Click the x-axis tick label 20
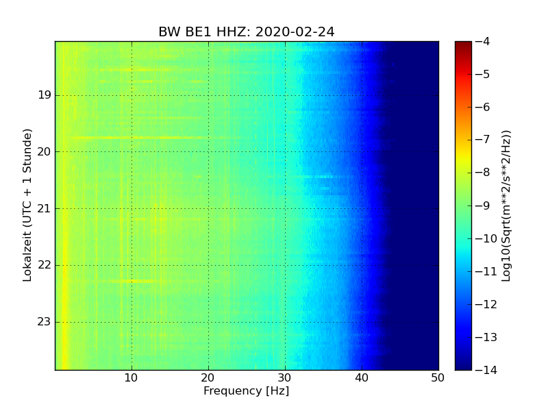548x411 pixels. pyautogui.click(x=208, y=378)
